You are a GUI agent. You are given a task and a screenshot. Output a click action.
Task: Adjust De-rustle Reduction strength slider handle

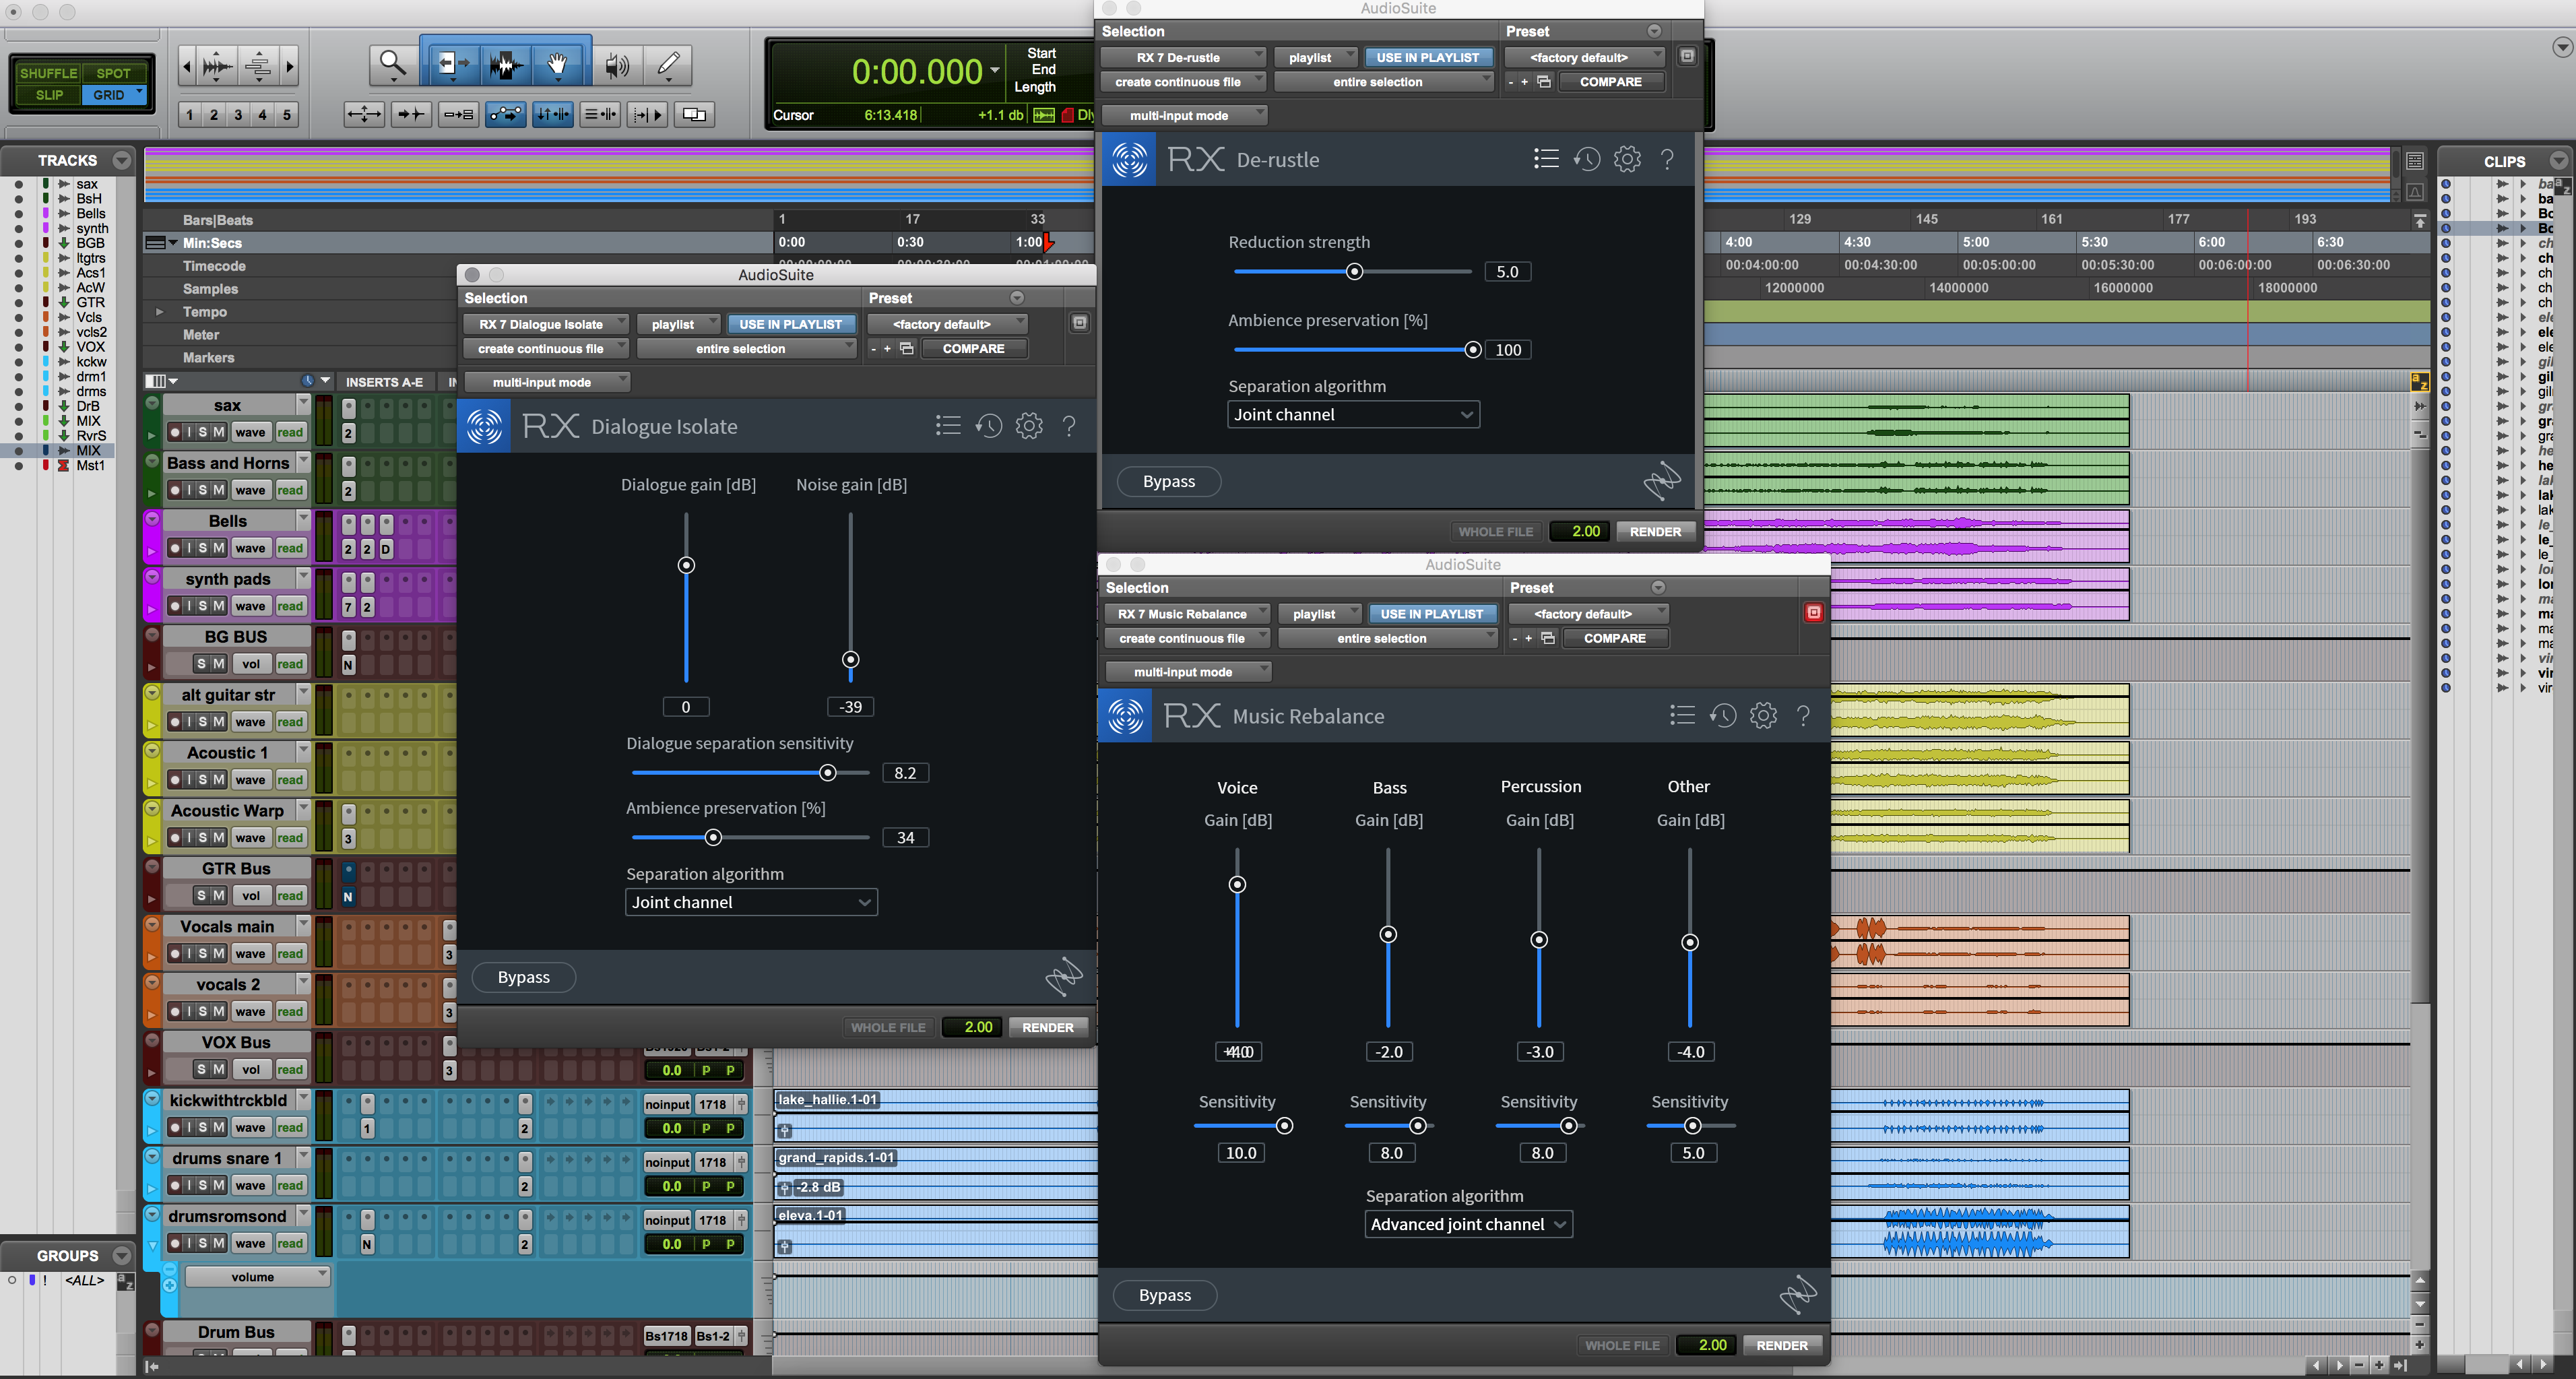pyautogui.click(x=1354, y=272)
